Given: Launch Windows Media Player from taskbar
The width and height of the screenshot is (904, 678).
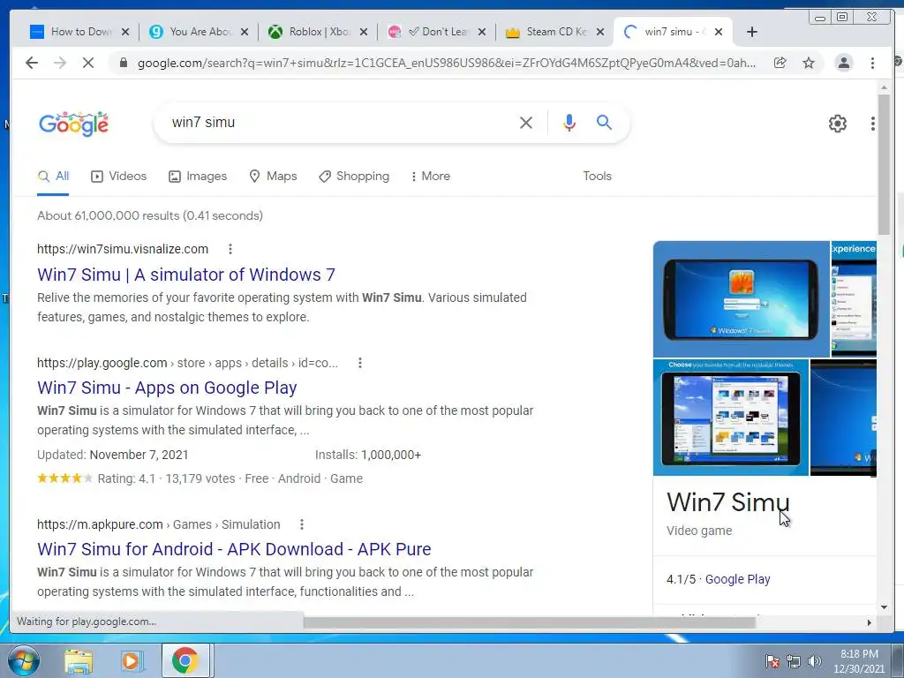Looking at the screenshot, I should coord(132,661).
